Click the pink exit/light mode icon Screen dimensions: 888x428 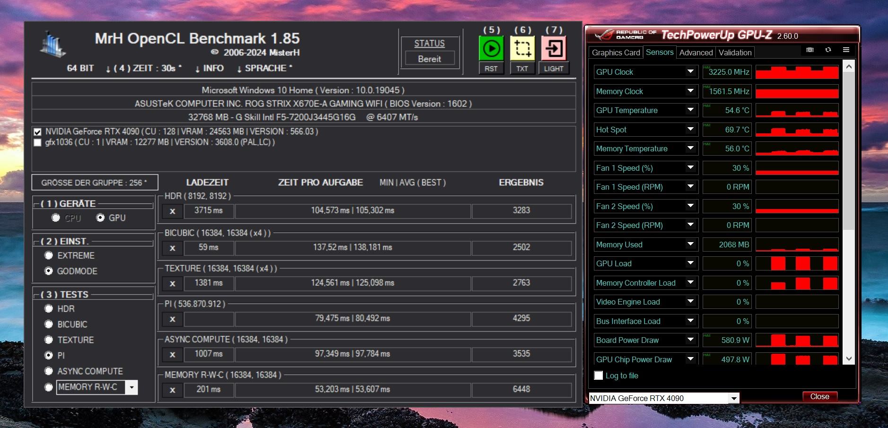coord(553,48)
